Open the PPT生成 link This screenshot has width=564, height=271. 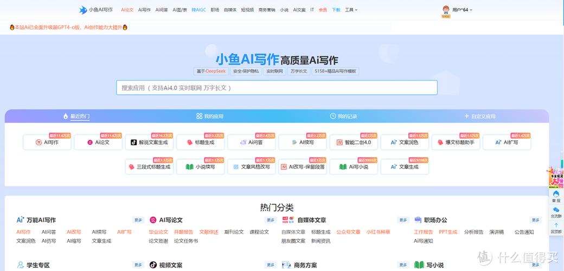pyautogui.click(x=448, y=232)
